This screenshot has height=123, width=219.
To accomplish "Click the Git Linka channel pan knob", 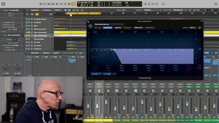I will click(x=117, y=91).
